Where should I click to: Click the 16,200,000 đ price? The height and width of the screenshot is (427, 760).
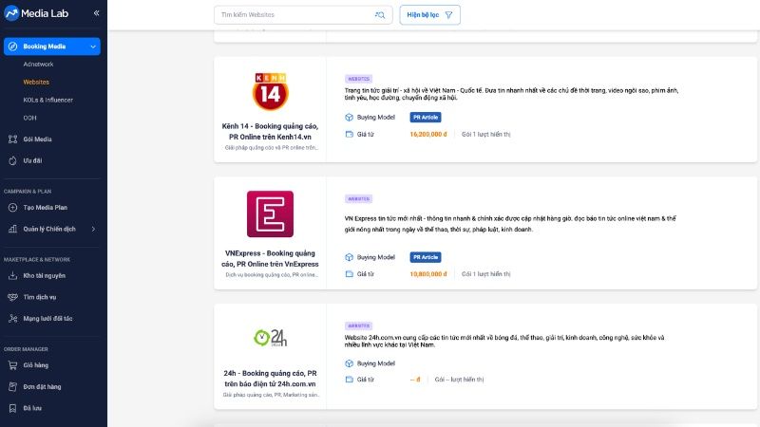coord(428,134)
